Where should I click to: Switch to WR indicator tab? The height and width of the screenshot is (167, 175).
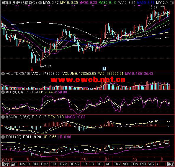[151, 164]
